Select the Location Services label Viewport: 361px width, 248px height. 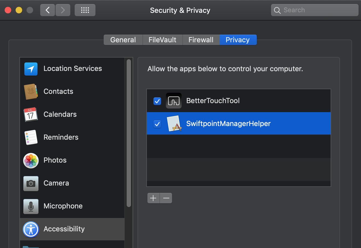(x=73, y=68)
